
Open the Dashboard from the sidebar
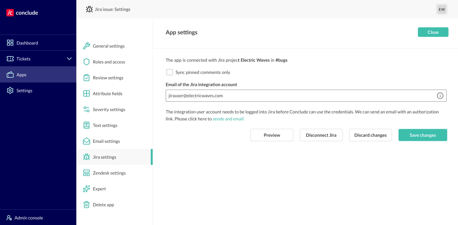(x=27, y=43)
